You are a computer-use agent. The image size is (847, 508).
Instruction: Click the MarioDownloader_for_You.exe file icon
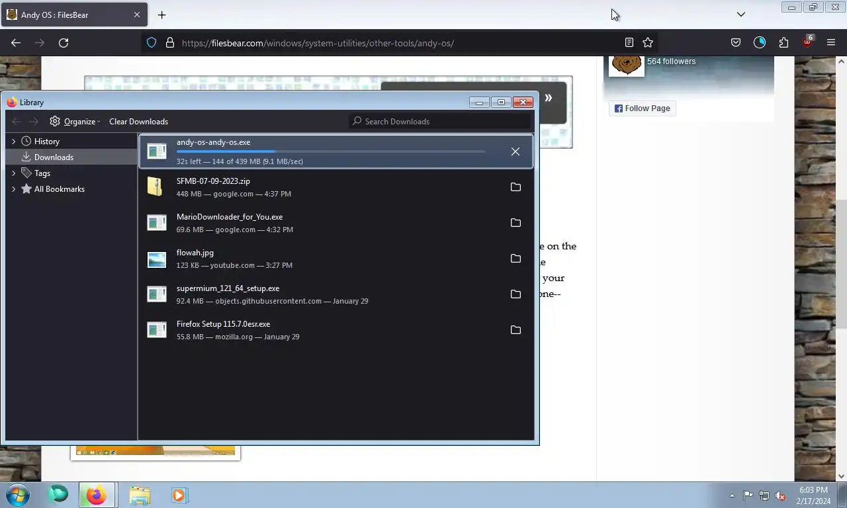point(157,223)
